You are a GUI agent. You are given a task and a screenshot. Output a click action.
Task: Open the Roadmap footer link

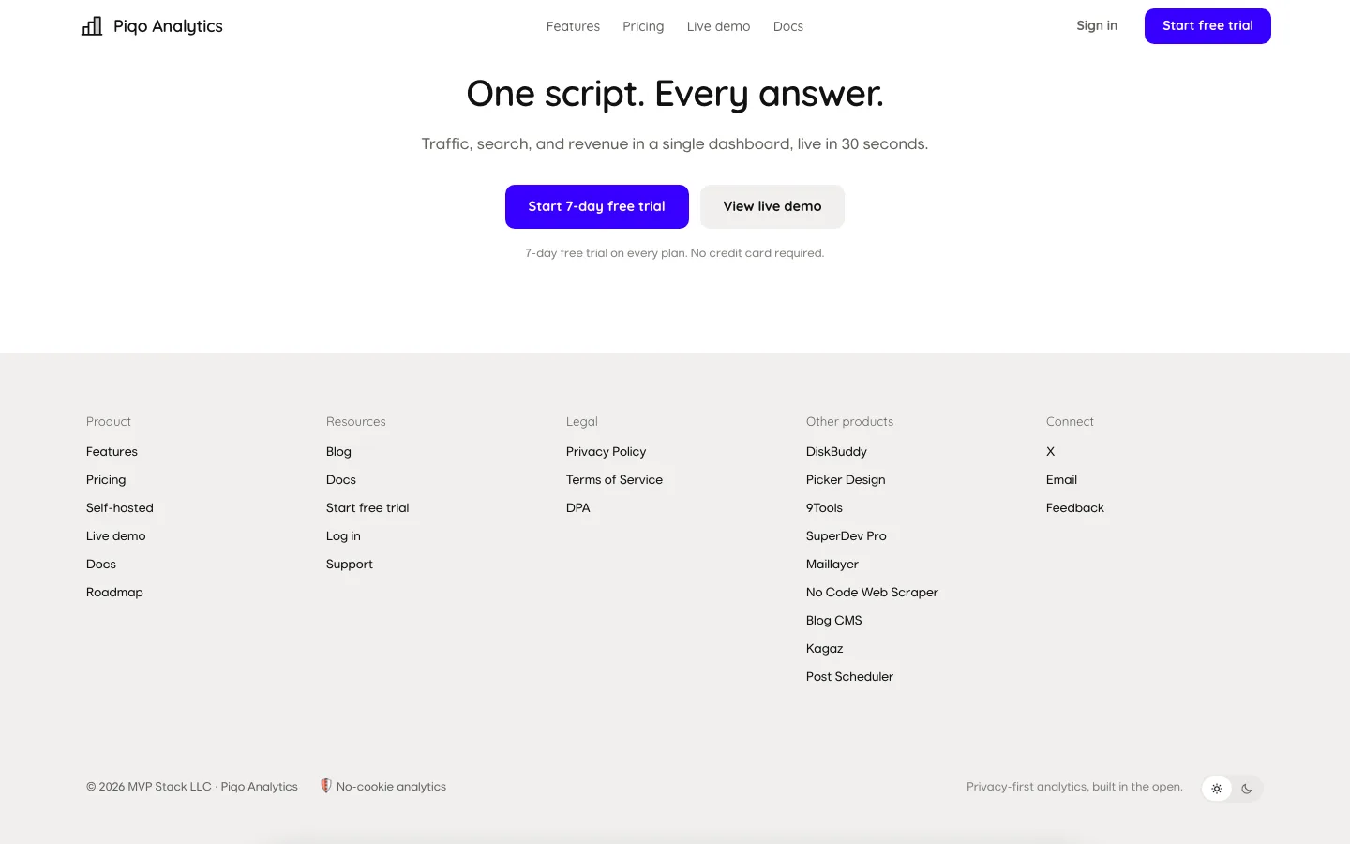coord(114,592)
